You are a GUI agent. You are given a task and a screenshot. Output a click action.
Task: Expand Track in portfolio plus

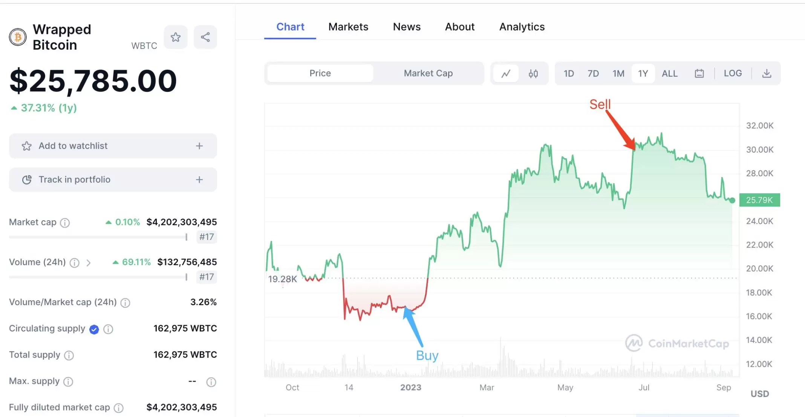pyautogui.click(x=199, y=180)
